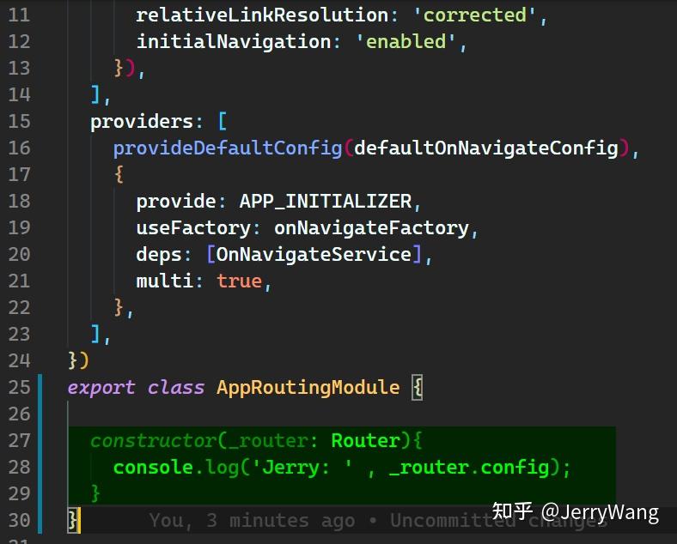The height and width of the screenshot is (544, 677).
Task: Click the provideDefaultConfig function call
Action: click(228, 148)
